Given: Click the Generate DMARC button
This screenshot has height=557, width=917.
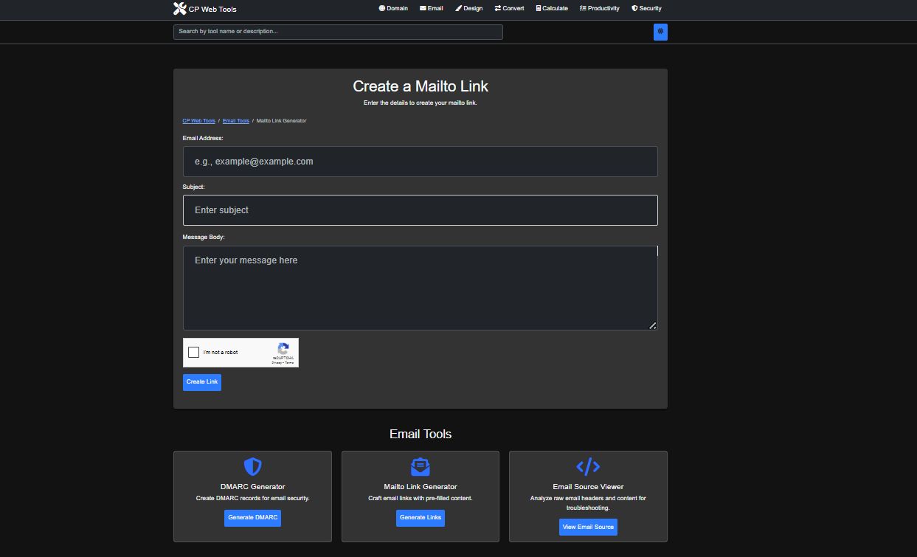Looking at the screenshot, I should coord(252,518).
